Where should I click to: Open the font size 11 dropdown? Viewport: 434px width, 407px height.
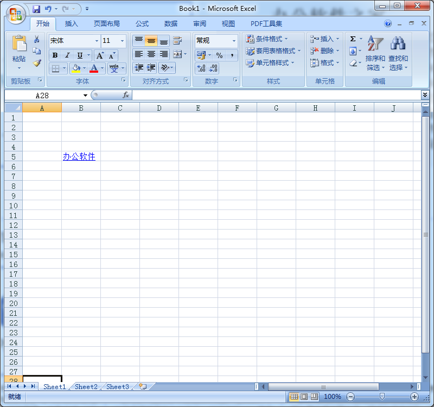coord(122,41)
